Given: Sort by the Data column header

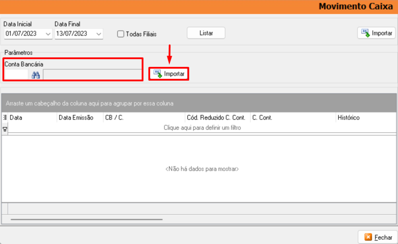Looking at the screenshot, I should (32, 118).
